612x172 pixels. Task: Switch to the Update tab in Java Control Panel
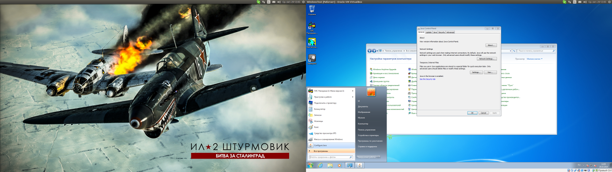pyautogui.click(x=429, y=32)
